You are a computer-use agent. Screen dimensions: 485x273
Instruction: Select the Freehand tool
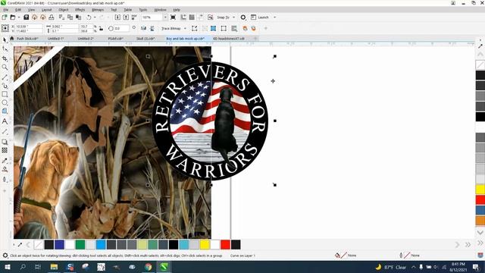[x=5, y=77]
